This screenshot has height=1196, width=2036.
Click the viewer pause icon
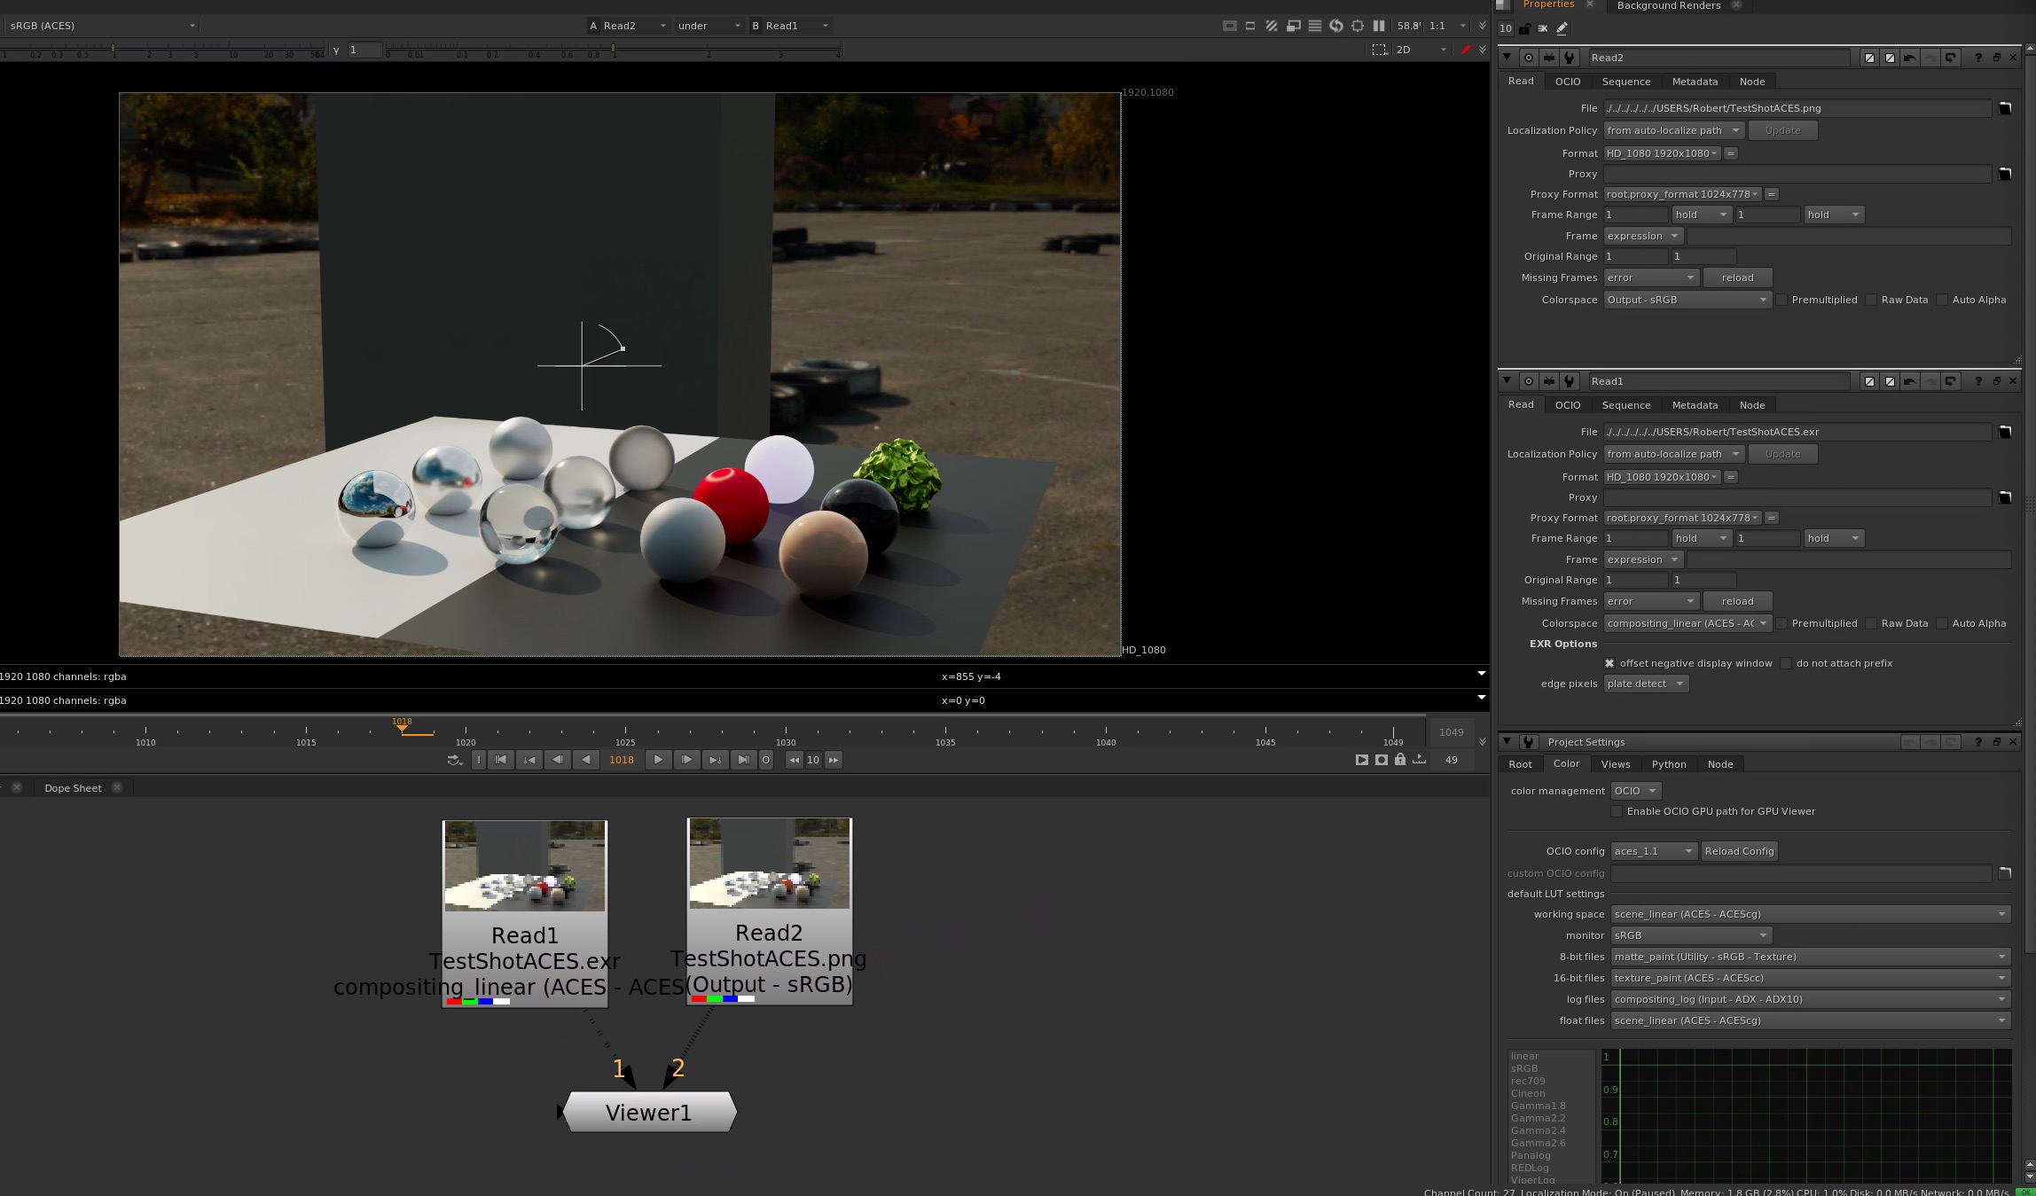pos(1379,26)
